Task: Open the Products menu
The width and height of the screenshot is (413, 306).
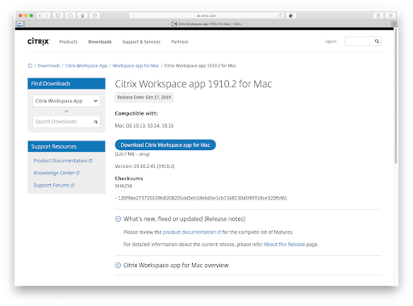Action: click(x=69, y=42)
